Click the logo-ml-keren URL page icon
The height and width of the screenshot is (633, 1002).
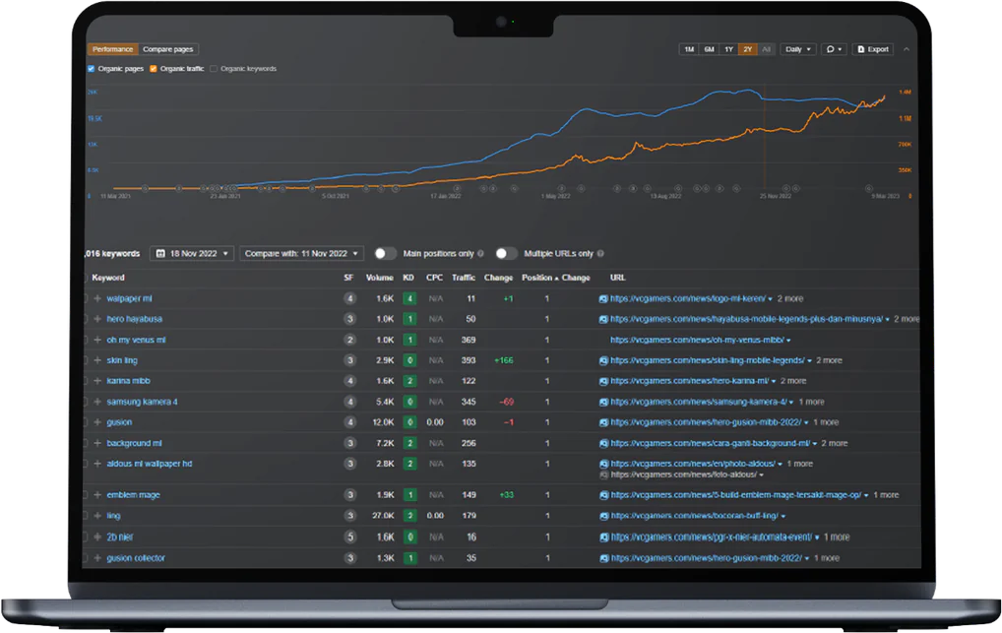click(x=603, y=298)
